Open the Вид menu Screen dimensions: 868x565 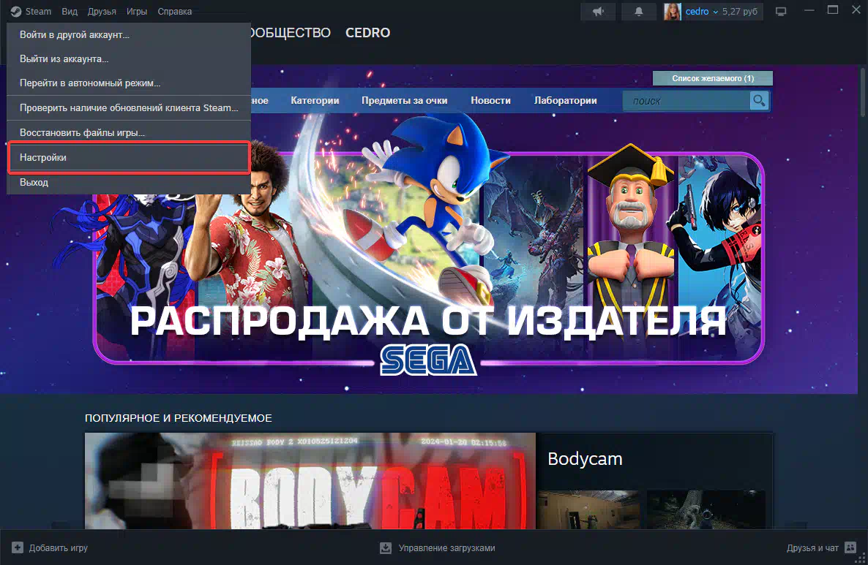[x=70, y=11]
